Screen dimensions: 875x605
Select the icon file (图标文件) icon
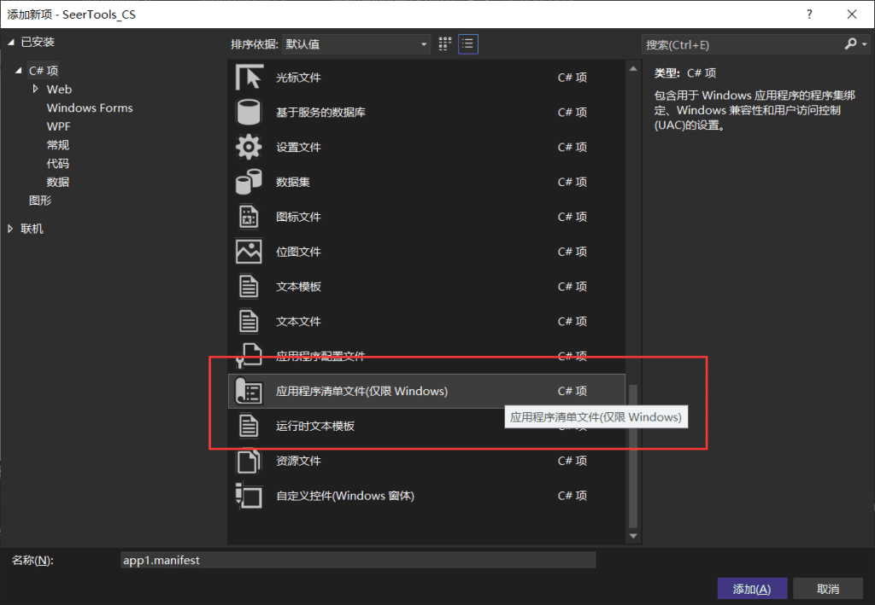[x=248, y=217]
